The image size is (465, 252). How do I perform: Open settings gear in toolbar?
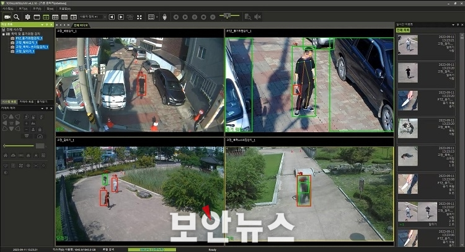pos(27,17)
